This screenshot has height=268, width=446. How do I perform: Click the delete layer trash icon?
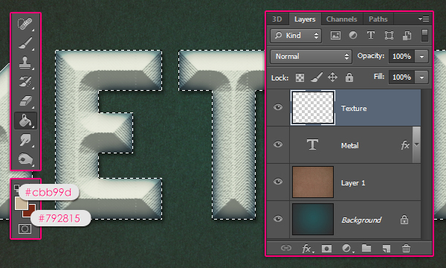pos(406,249)
